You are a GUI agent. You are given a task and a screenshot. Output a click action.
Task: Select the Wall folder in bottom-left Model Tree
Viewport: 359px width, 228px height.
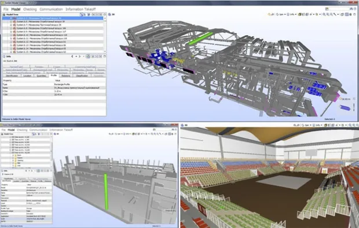click(19, 166)
